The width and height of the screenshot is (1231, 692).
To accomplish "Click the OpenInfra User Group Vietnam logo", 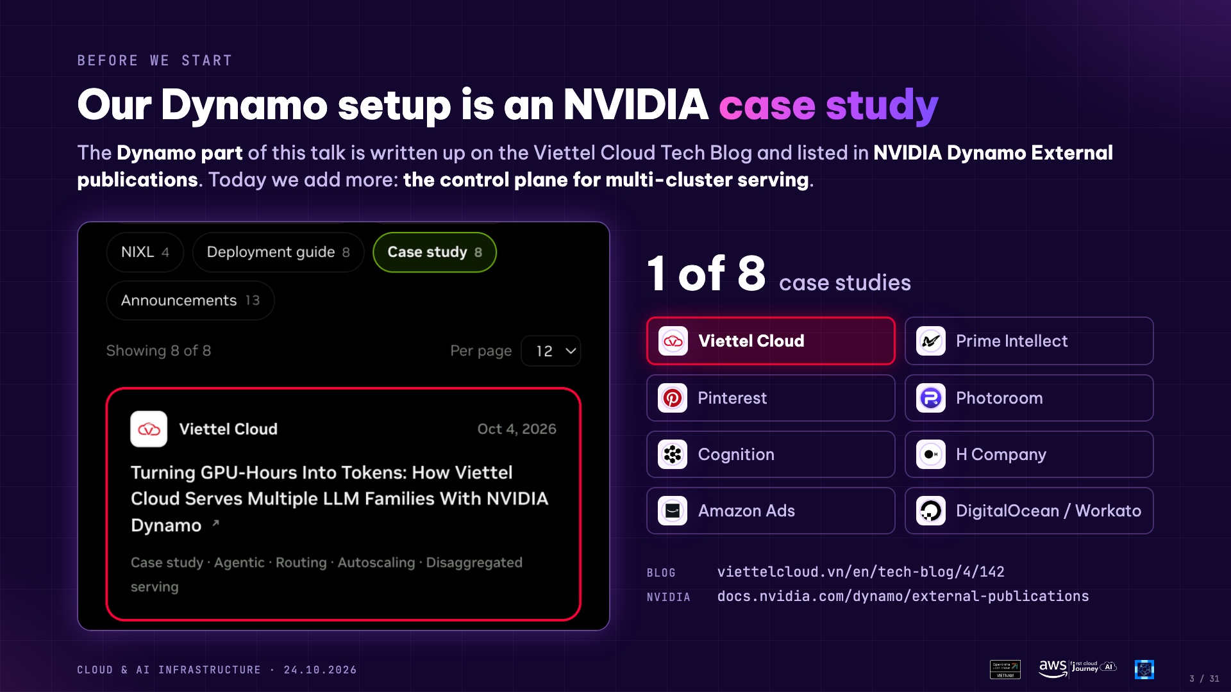I will click(x=1005, y=670).
